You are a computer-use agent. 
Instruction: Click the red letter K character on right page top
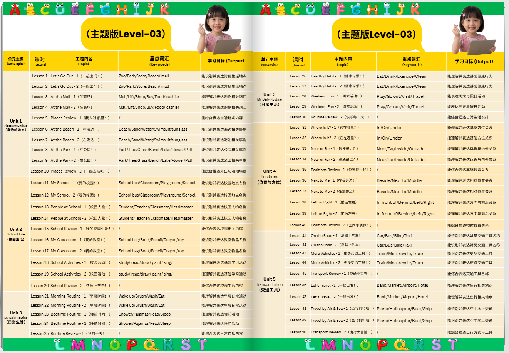(x=415, y=9)
